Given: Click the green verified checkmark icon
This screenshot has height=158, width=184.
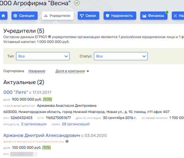Looking at the screenshot, I should (x=77, y=3).
